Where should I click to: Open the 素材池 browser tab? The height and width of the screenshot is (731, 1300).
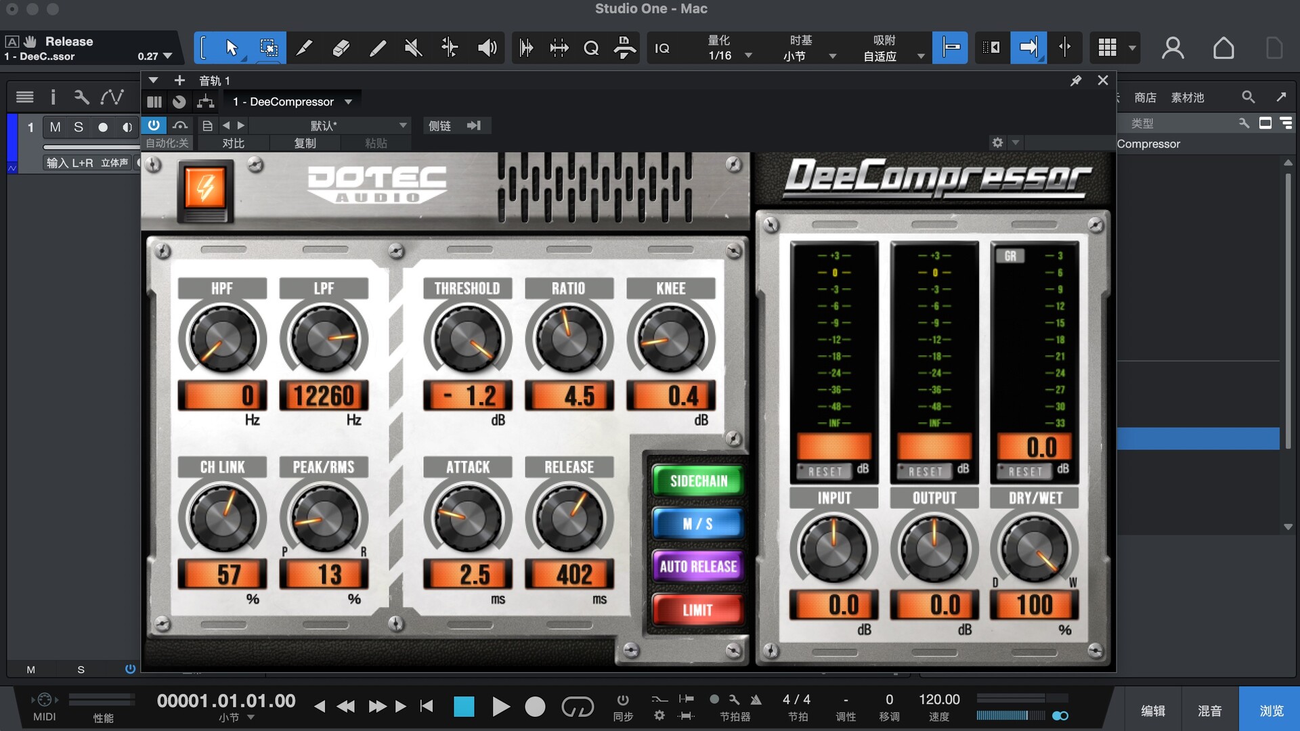tap(1188, 97)
